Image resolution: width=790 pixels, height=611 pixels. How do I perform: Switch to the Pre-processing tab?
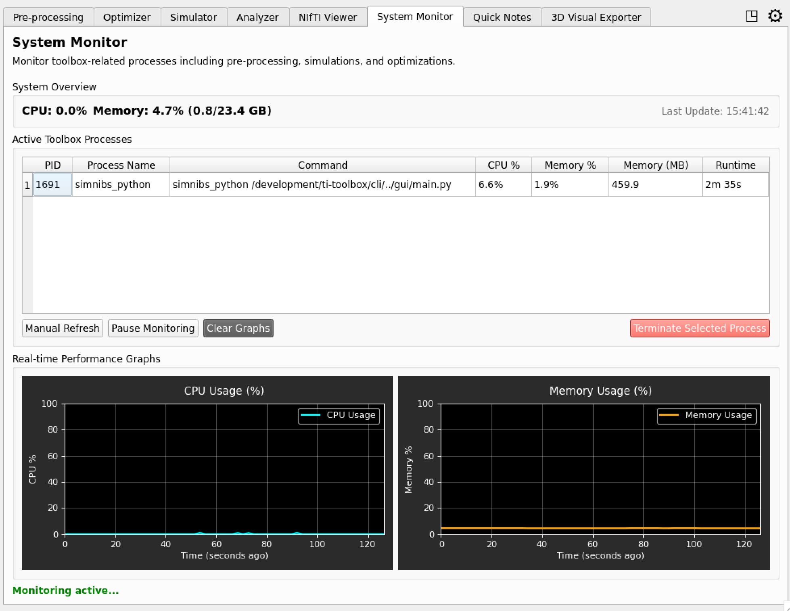click(48, 17)
